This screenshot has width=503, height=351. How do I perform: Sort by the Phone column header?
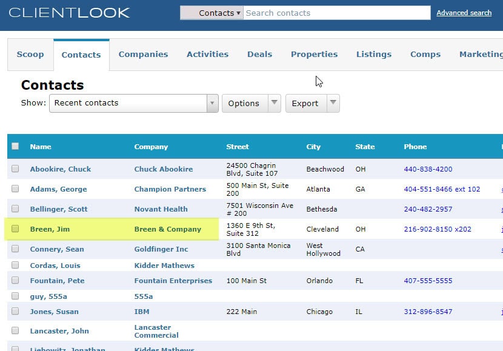tap(415, 147)
